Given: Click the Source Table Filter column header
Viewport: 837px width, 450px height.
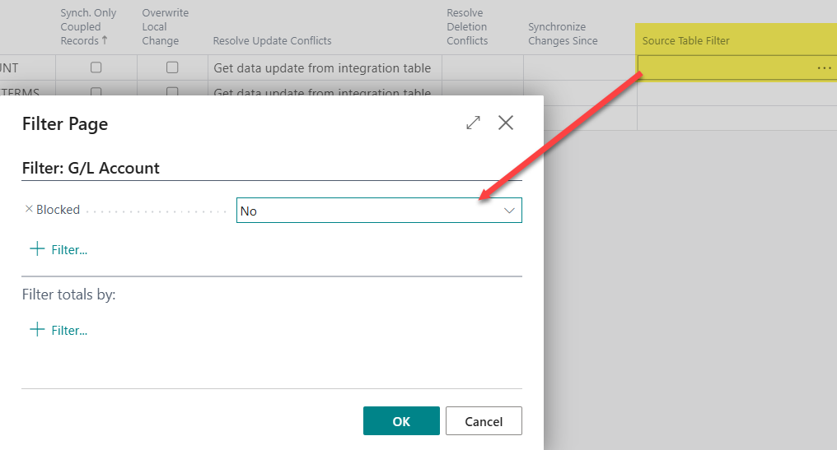Looking at the screenshot, I should [685, 40].
